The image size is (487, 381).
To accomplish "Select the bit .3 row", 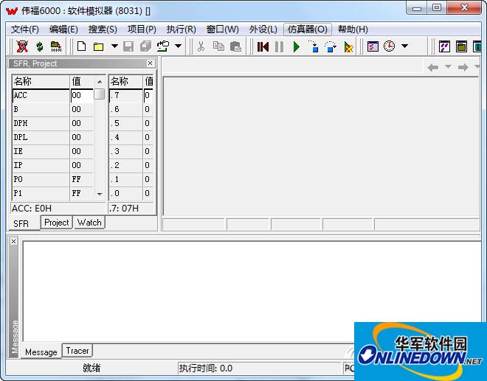I will coord(131,151).
